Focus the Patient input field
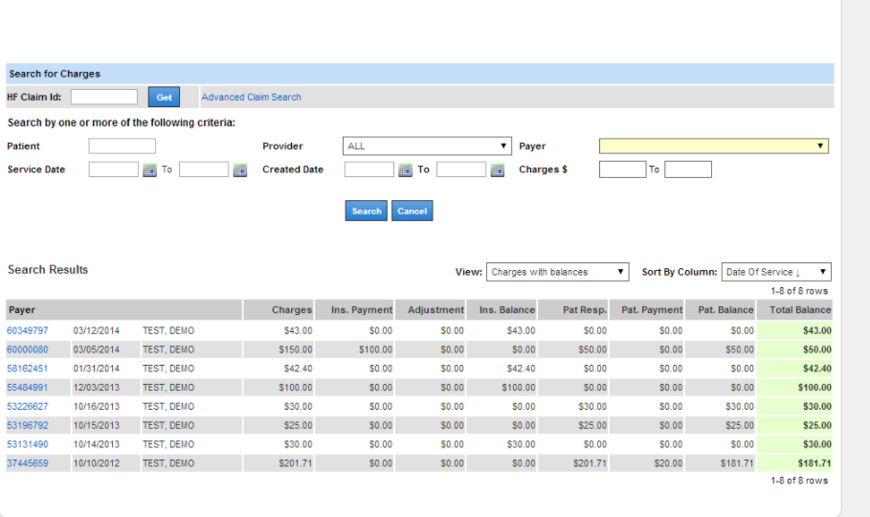Image resolution: width=870 pixels, height=517 pixels. click(123, 146)
